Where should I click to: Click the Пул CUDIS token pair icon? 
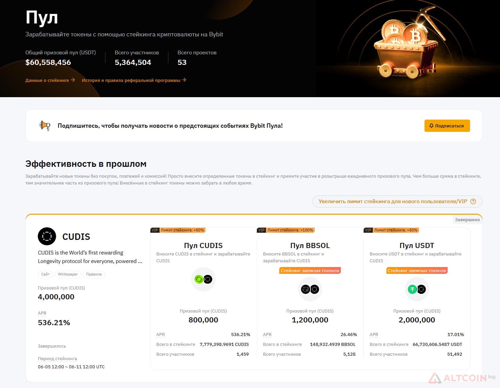click(x=203, y=279)
